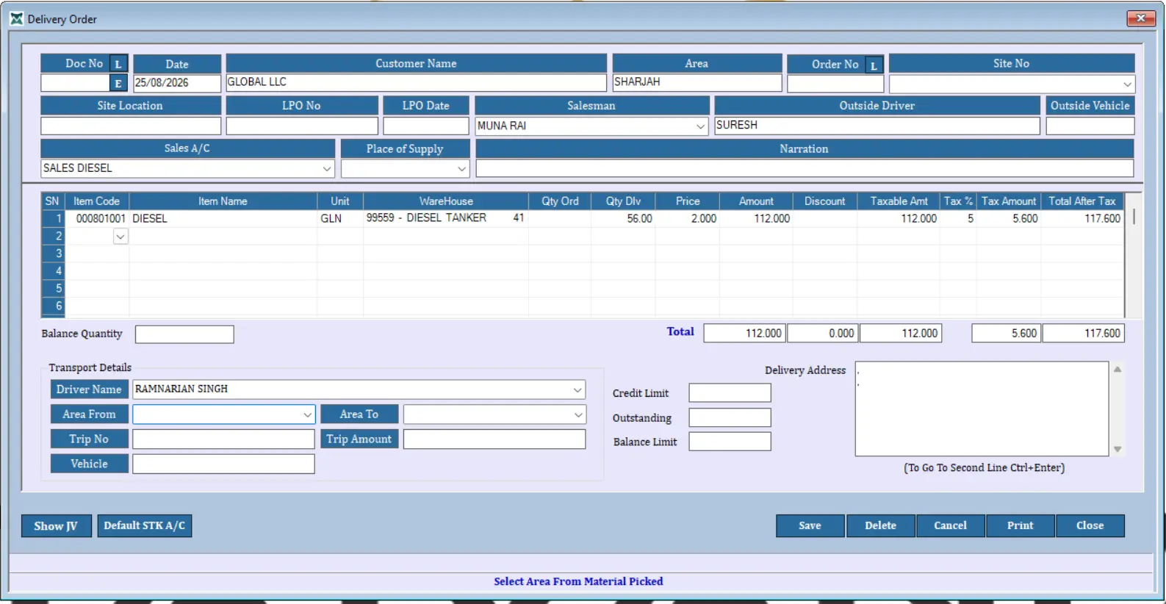Click the Qty Ord column header
Screen dimensions: 1166x604
[560, 201]
